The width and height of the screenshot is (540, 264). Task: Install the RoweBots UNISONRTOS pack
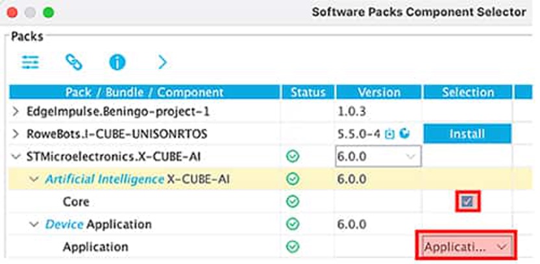tap(467, 134)
